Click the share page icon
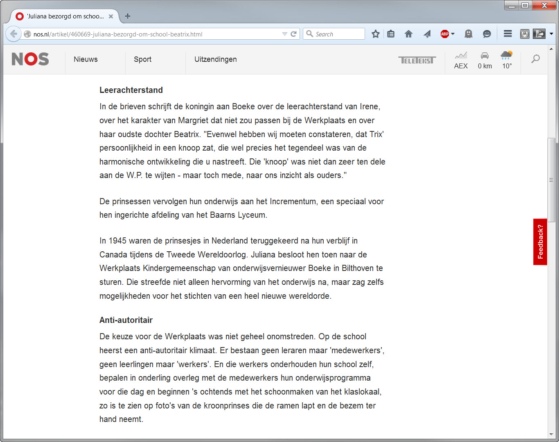559x442 pixels. click(539, 34)
